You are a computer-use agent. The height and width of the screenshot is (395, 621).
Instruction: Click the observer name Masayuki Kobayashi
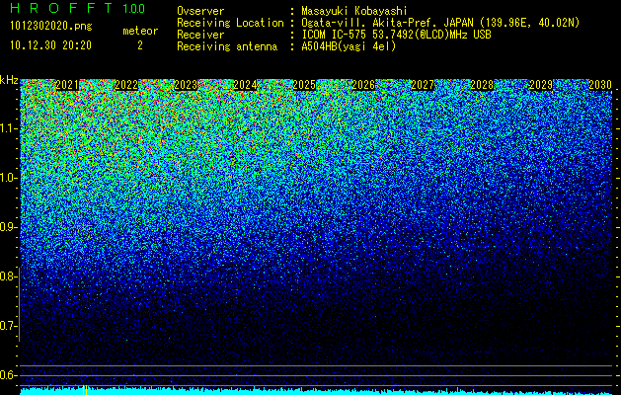tap(354, 11)
